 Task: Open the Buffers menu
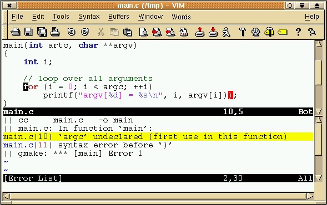pyautogui.click(x=119, y=17)
